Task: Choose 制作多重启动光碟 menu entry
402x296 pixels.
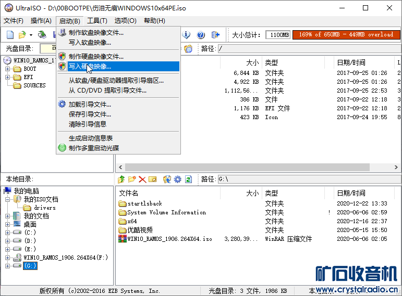Action: [x=118, y=148]
